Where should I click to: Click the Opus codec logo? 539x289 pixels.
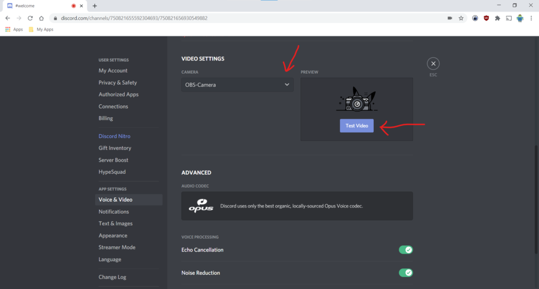point(201,206)
